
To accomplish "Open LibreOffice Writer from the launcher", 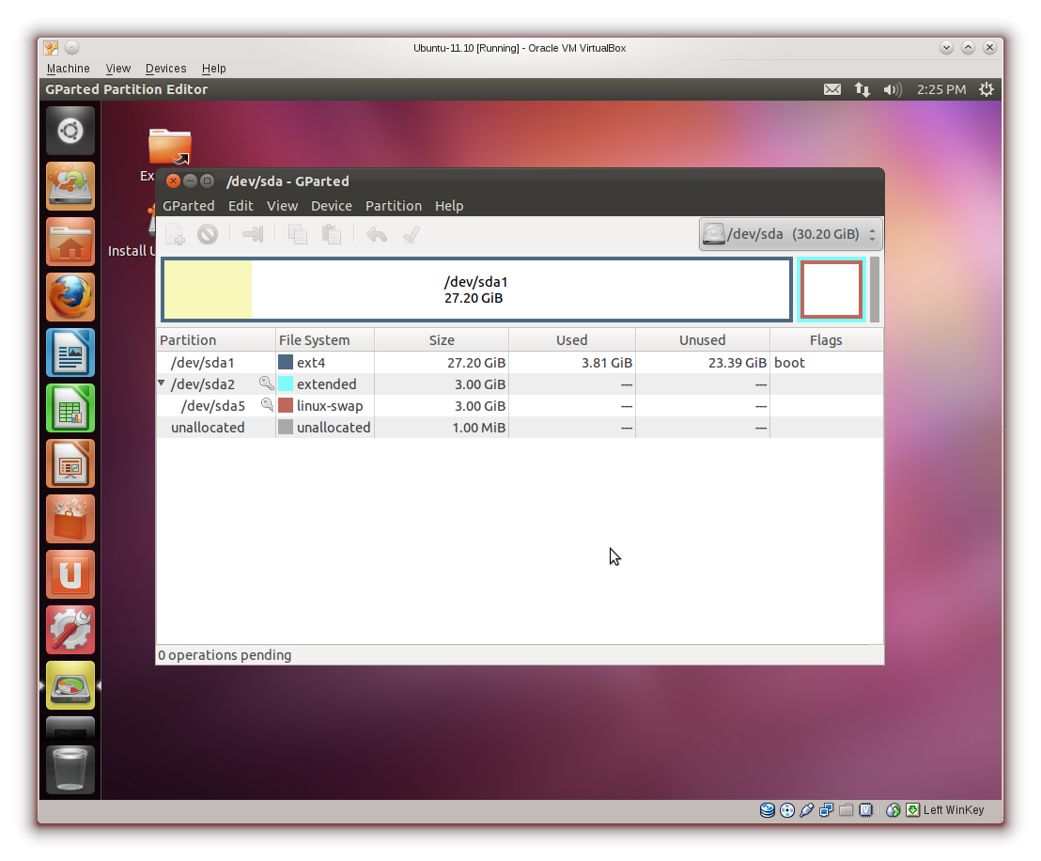I will (70, 352).
